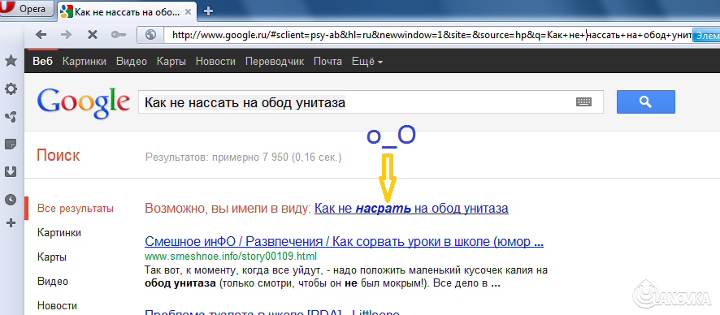Open Карты in the Google top bar

[x=171, y=62]
